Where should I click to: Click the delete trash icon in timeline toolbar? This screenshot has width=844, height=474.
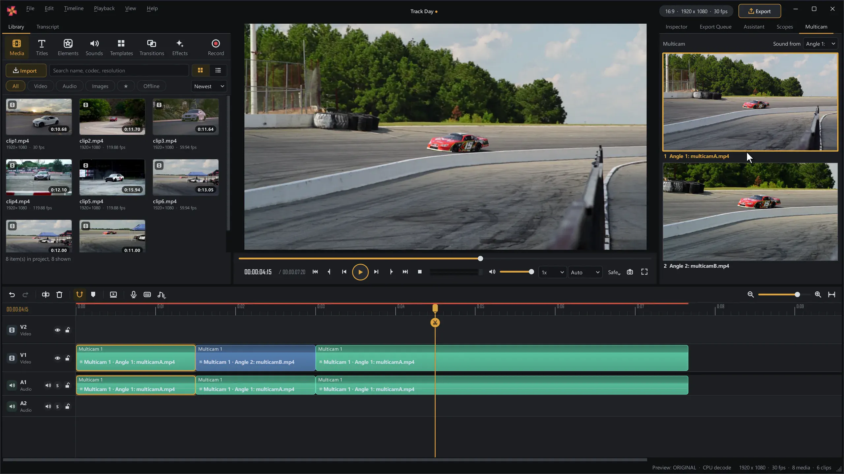click(59, 295)
